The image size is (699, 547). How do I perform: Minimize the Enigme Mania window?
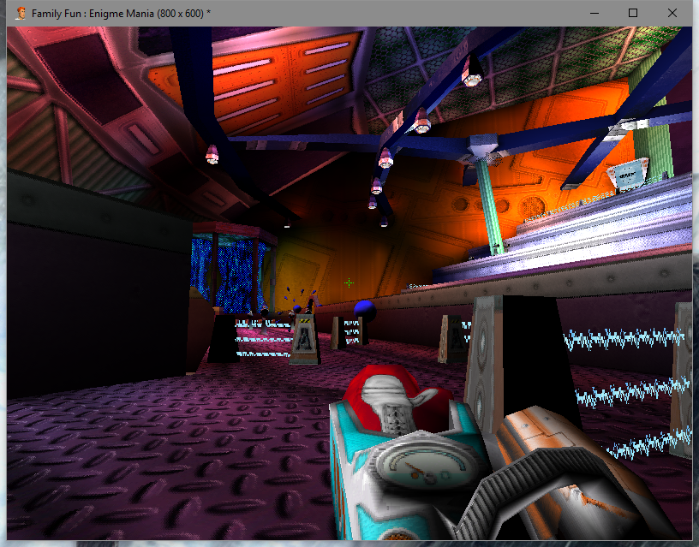[x=594, y=14]
